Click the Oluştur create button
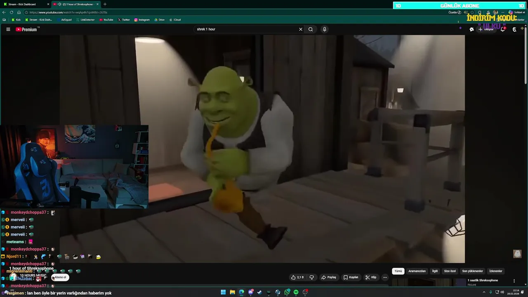528x297 pixels. (486, 29)
